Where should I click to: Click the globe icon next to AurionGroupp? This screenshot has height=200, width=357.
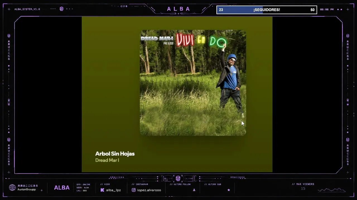(x=12, y=187)
